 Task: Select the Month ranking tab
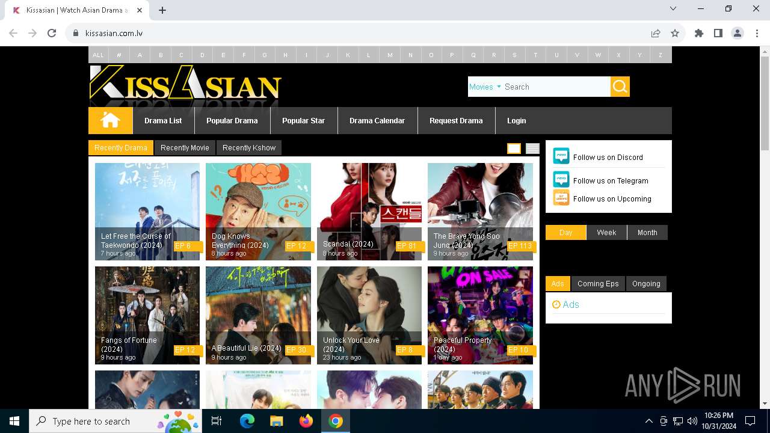point(647,232)
